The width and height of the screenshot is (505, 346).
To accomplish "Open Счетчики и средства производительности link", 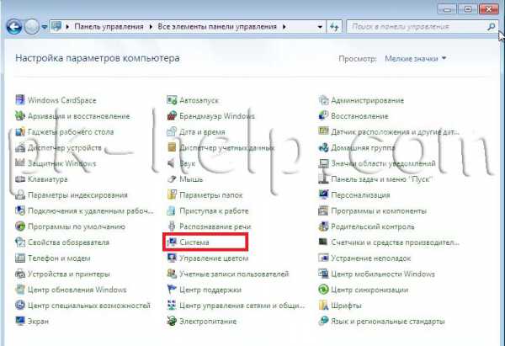I will (x=396, y=242).
